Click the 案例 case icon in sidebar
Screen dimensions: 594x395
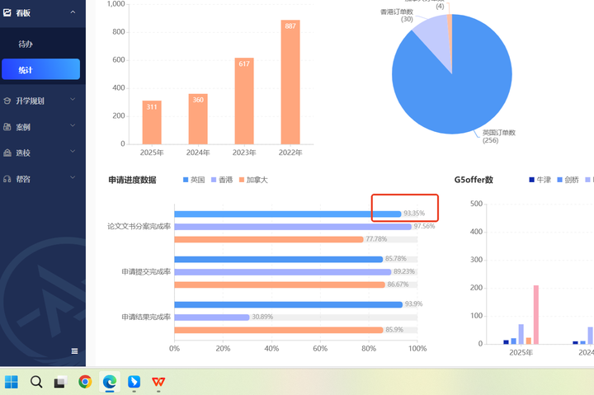point(7,127)
